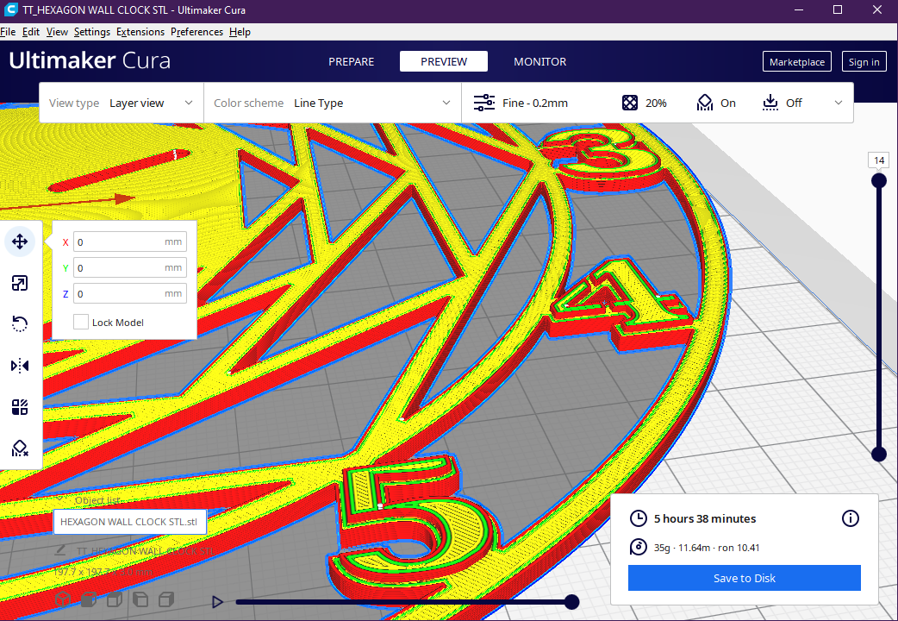Open the Extensions menu

140,32
